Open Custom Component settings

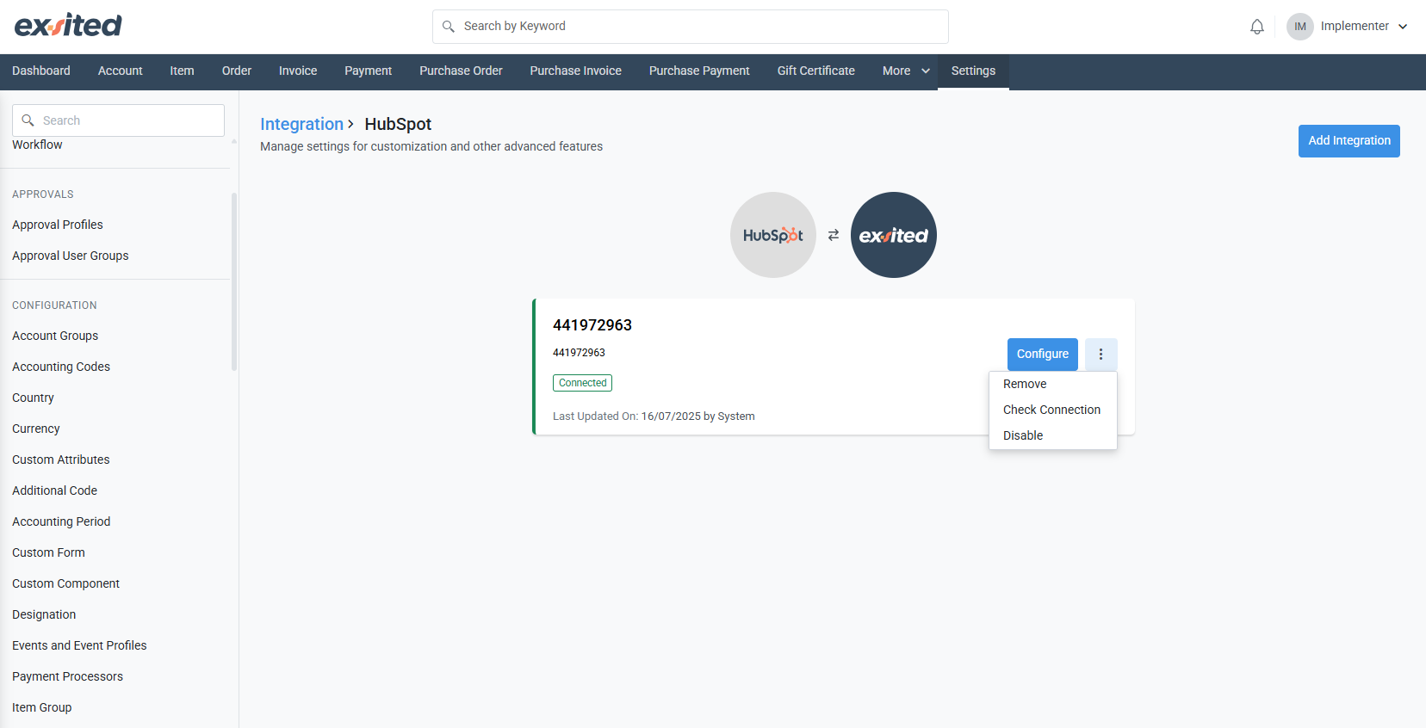[65, 583]
